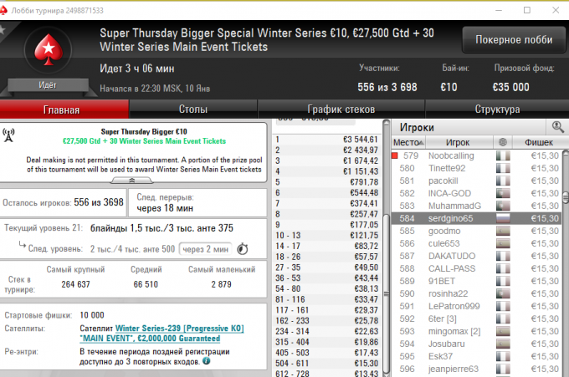Click the flag icon in goodmo row
Viewport: 569px width, 377px height.
[x=503, y=231]
